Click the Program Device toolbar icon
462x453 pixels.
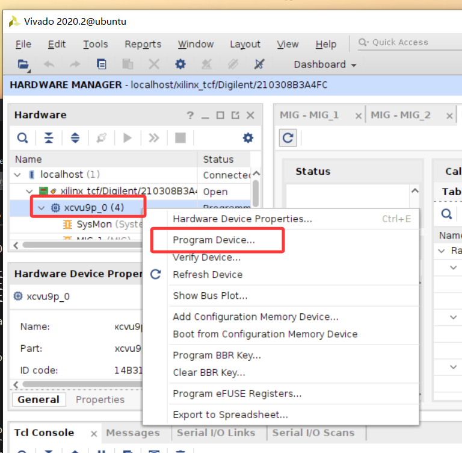point(206,64)
